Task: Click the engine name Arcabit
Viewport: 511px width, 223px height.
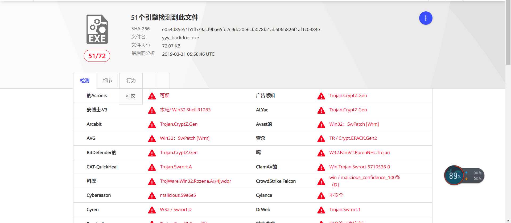Action: 94,124
